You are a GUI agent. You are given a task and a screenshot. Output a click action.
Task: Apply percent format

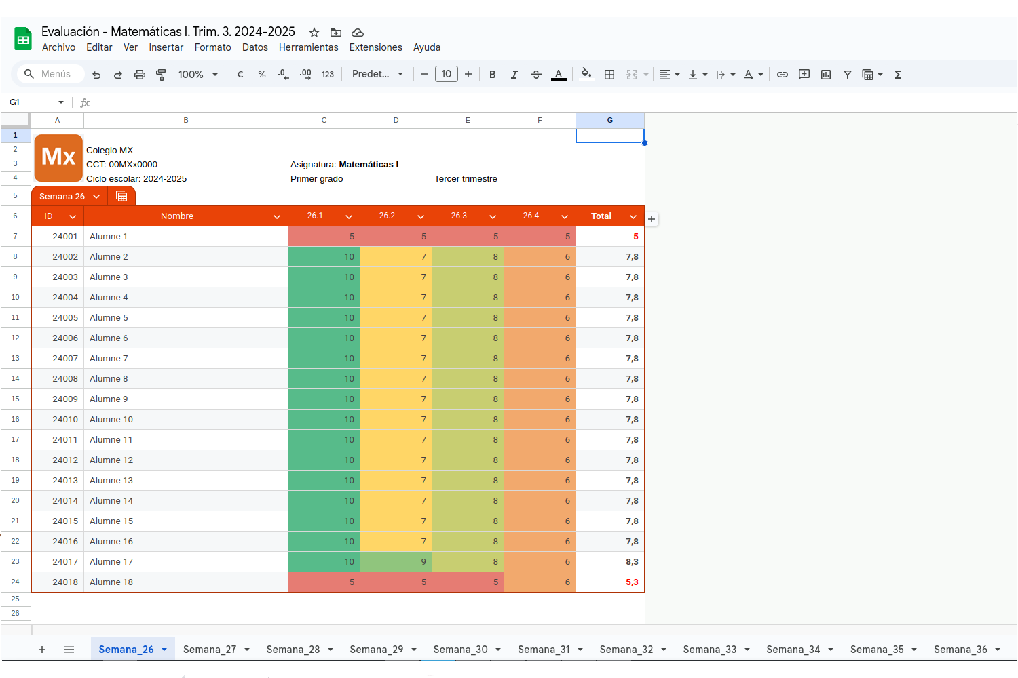[x=262, y=75]
